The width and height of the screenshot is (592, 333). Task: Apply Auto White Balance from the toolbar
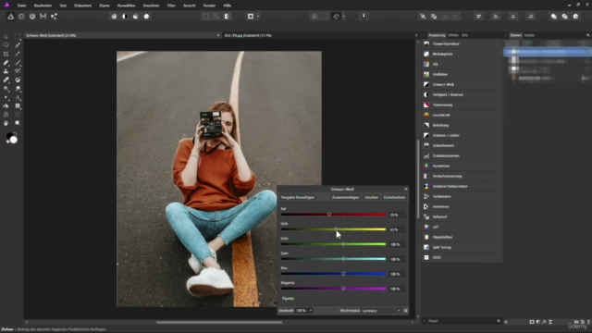(146, 17)
